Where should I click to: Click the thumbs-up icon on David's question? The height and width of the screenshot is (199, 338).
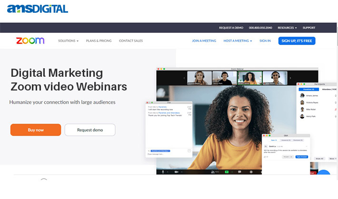pos(265,157)
